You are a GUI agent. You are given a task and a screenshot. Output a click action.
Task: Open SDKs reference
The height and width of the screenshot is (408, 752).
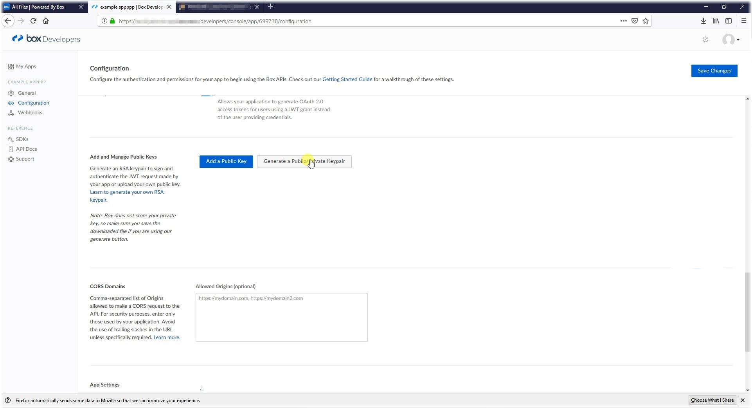coord(18,139)
